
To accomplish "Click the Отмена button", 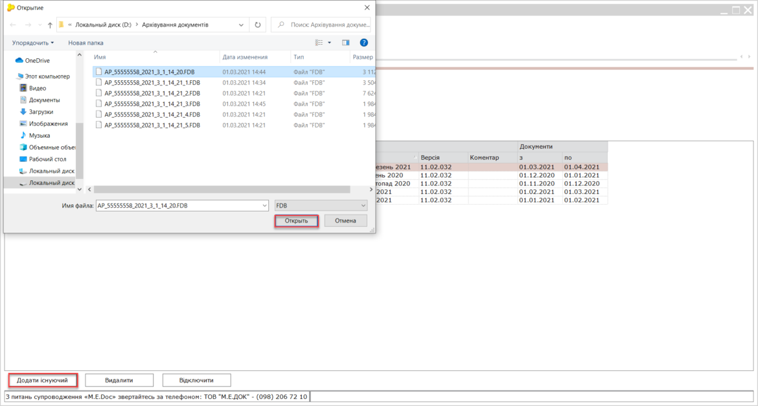I will coord(345,221).
